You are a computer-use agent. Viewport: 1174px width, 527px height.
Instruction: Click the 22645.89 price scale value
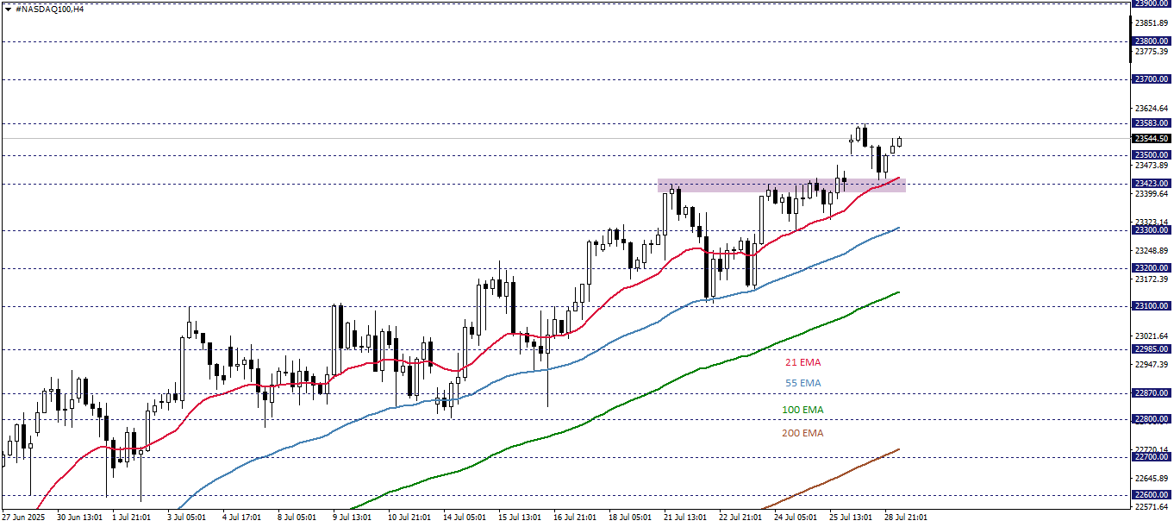pos(1152,479)
